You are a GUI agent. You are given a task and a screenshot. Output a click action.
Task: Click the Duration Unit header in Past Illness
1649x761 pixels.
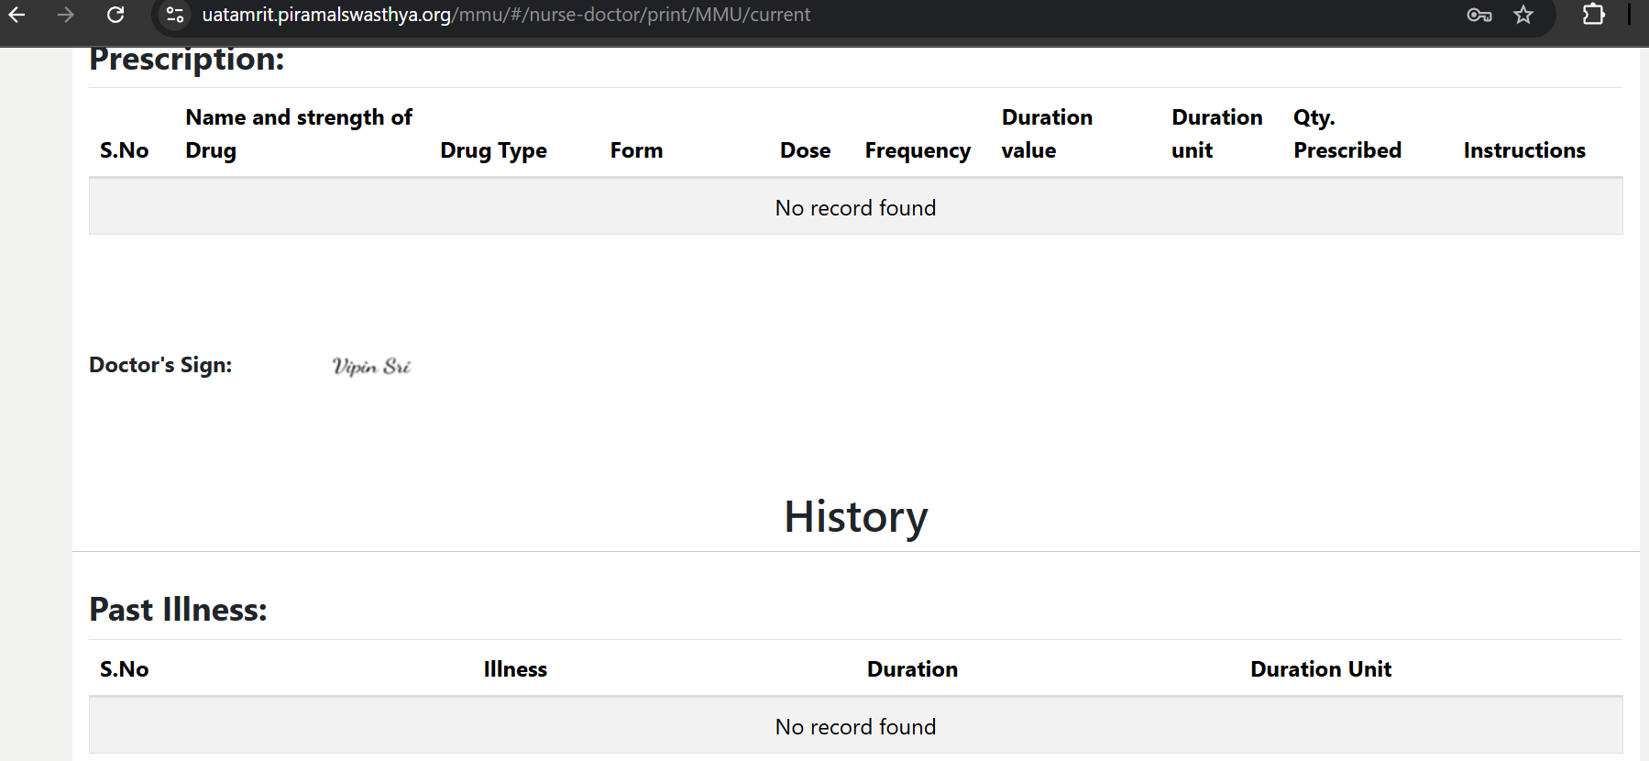pyautogui.click(x=1321, y=669)
